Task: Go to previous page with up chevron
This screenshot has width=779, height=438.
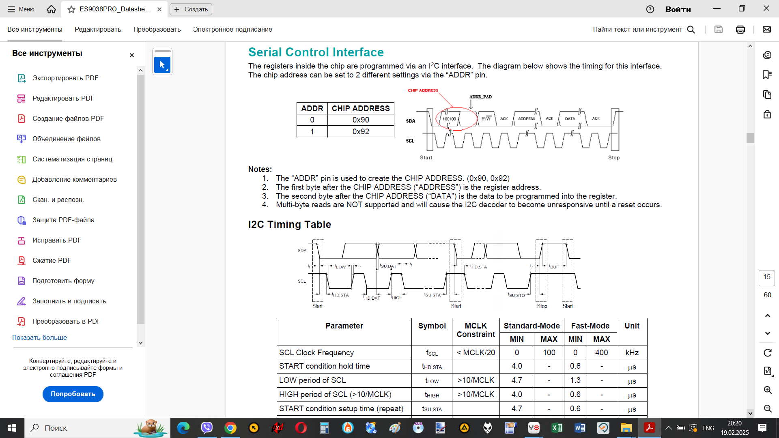Action: pos(767,316)
